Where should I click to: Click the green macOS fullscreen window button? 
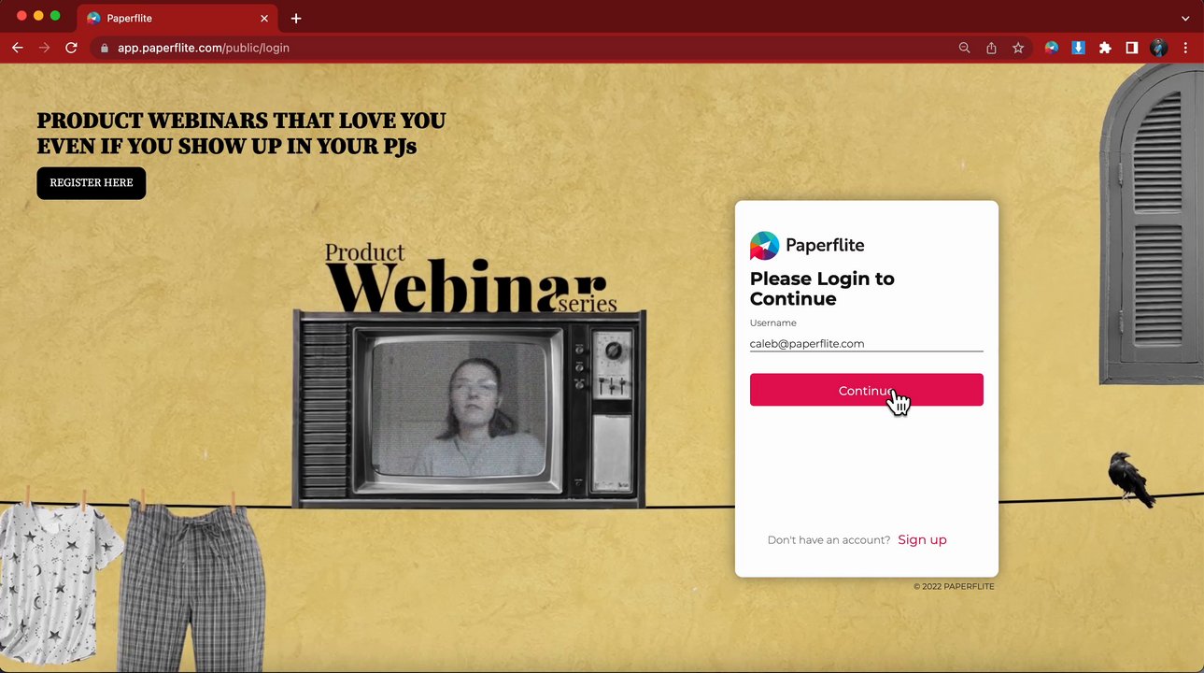(55, 16)
